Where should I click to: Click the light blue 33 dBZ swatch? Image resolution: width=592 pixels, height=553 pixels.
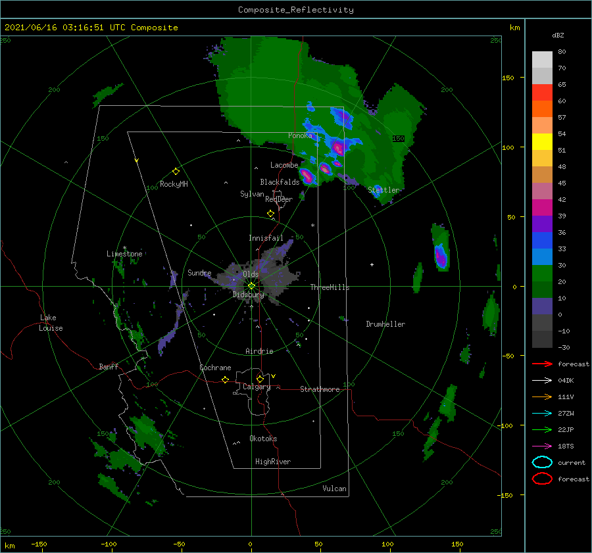pos(542,256)
